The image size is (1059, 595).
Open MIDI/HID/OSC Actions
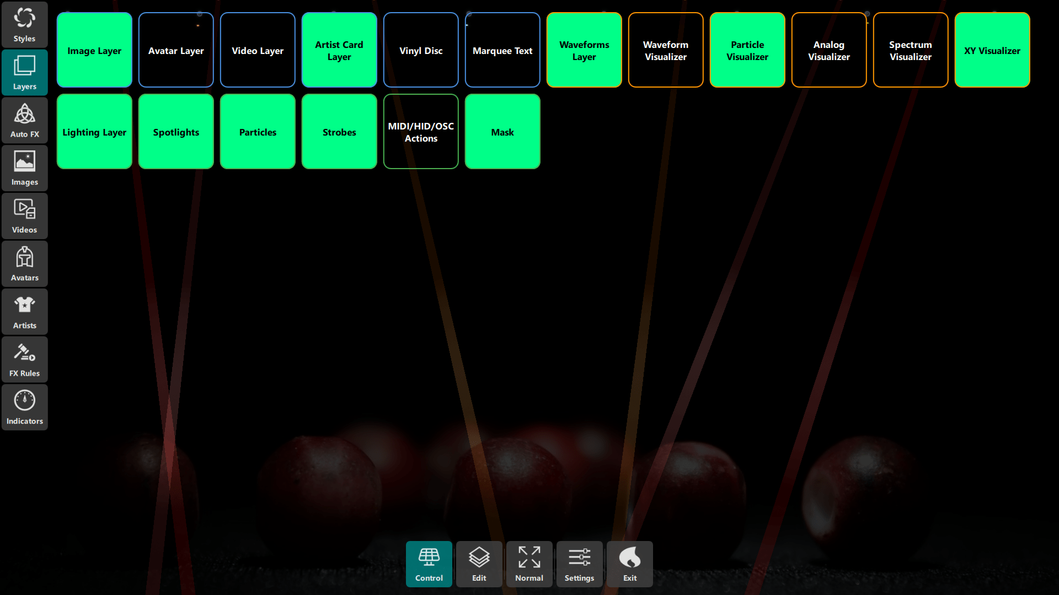click(421, 131)
